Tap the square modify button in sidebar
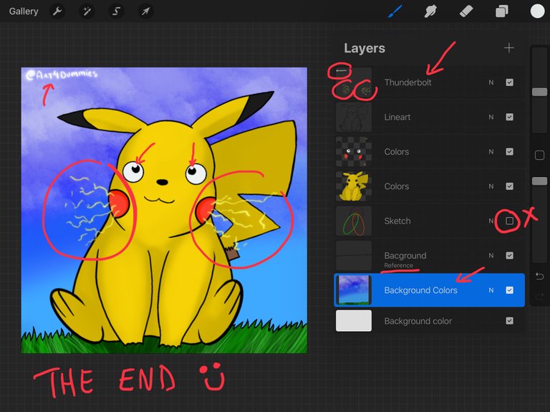The height and width of the screenshot is (412, 550). click(x=539, y=155)
